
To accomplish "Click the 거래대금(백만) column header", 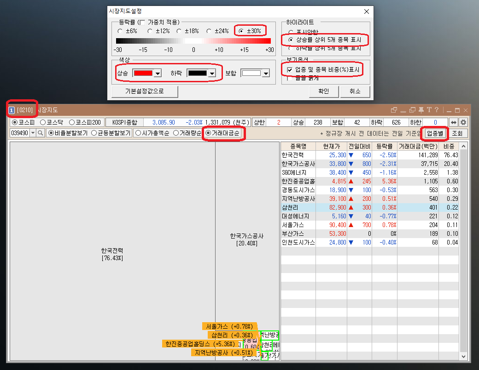I will tap(418, 146).
